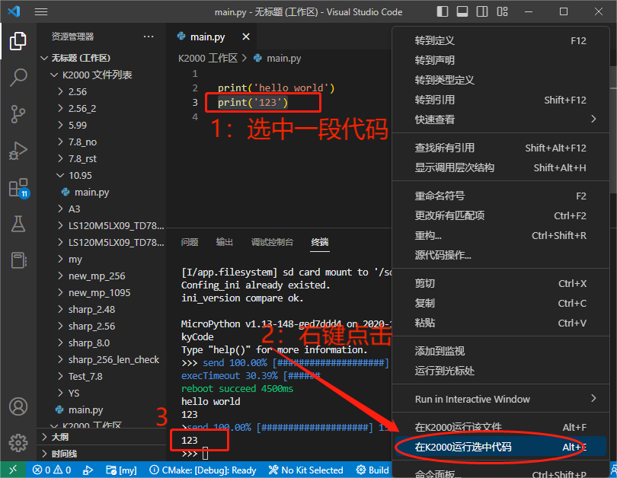The width and height of the screenshot is (617, 478).
Task: Click the Build gear status bar button
Action: pyautogui.click(x=372, y=470)
